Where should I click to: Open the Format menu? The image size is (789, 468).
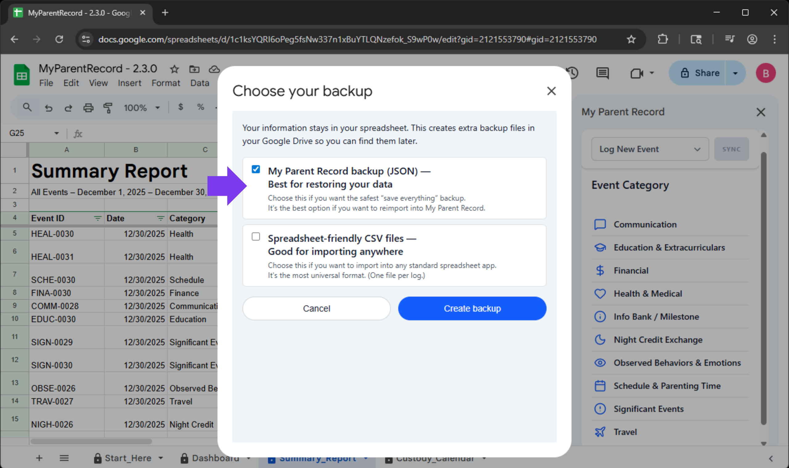click(x=166, y=83)
